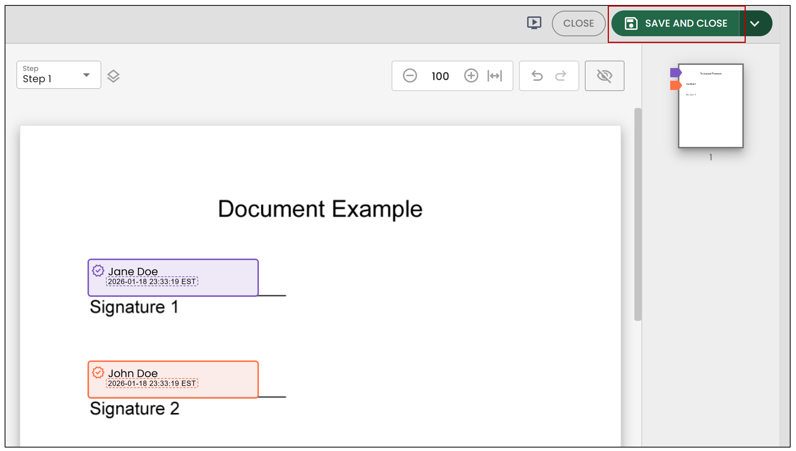The height and width of the screenshot is (451, 796).
Task: Zoom in with the plus icon
Action: click(x=471, y=76)
